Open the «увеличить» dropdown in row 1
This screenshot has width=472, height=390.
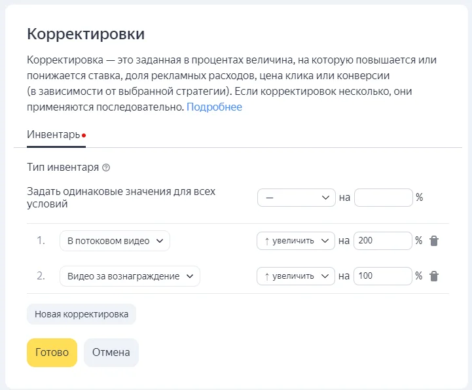pyautogui.click(x=296, y=241)
